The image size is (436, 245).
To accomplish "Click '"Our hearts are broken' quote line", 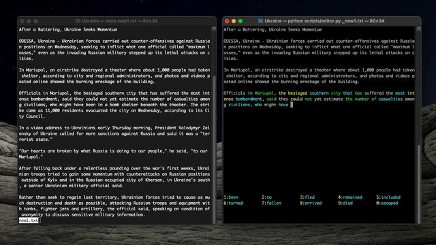I will (113, 151).
